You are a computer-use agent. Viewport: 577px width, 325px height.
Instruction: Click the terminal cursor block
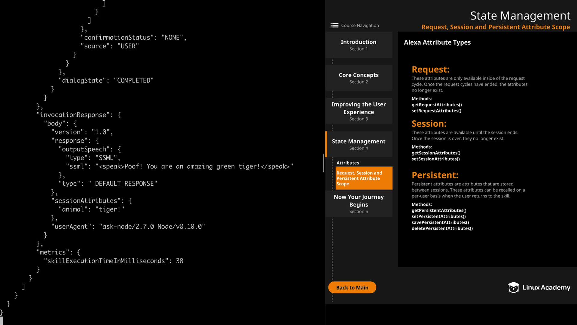pyautogui.click(x=2, y=321)
